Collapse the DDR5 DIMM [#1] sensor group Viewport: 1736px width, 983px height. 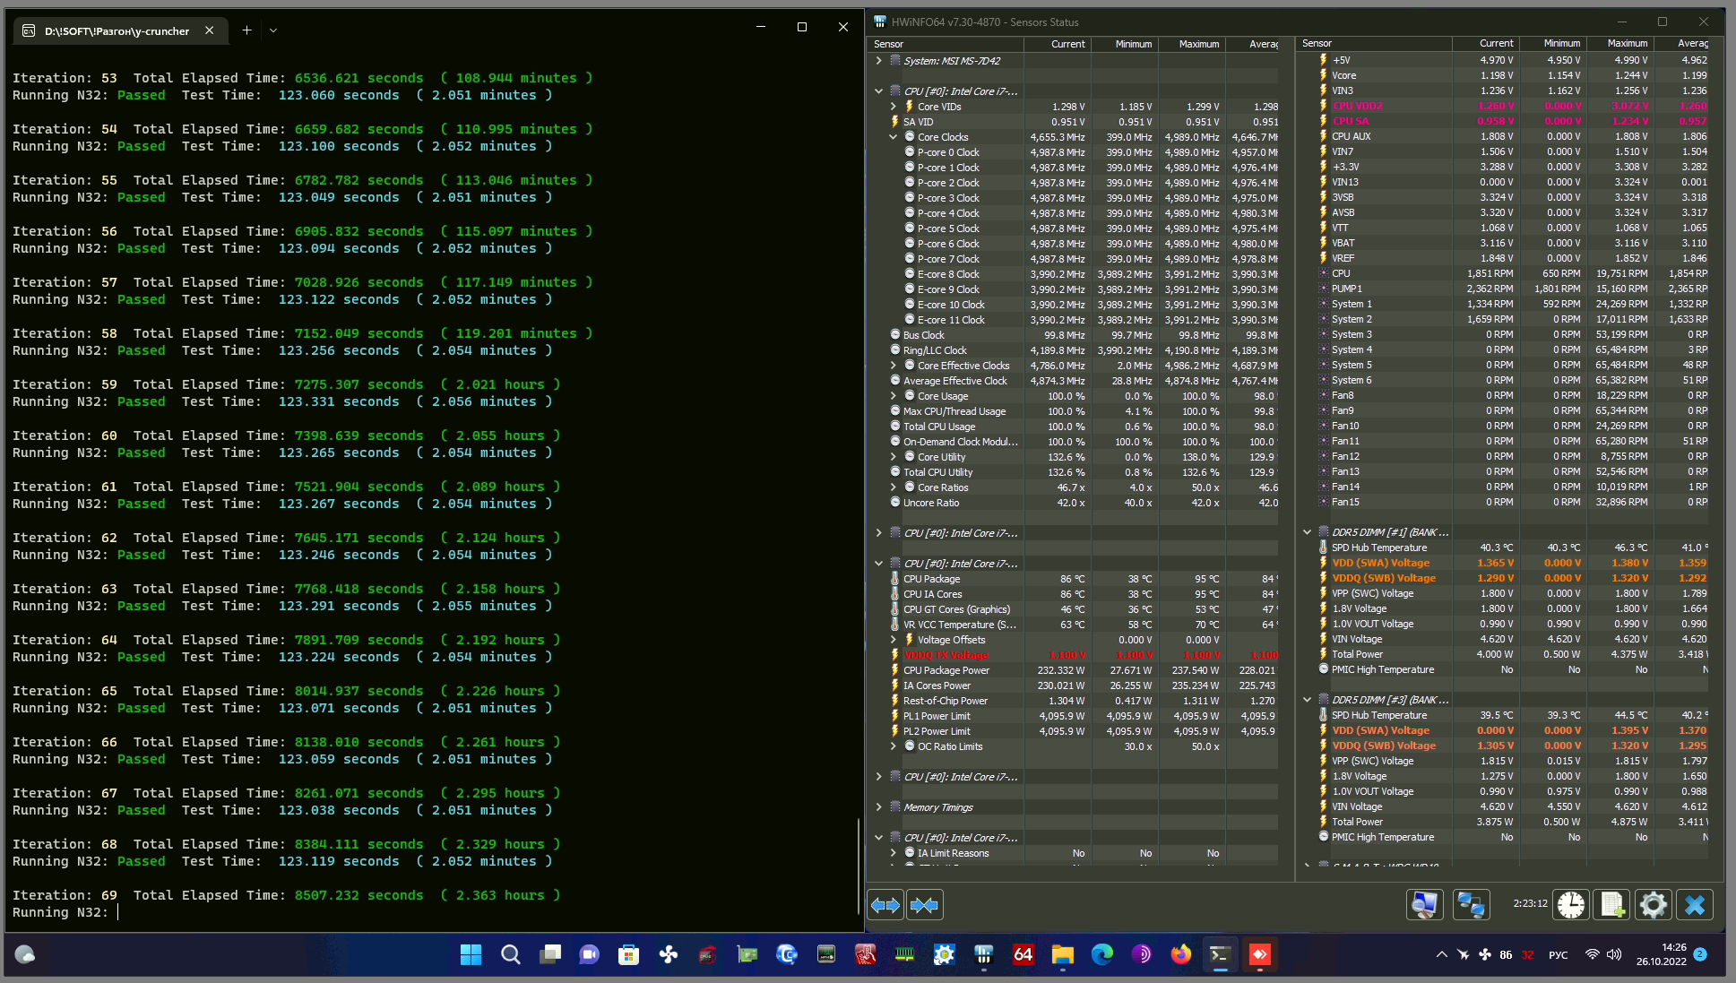pyautogui.click(x=1307, y=532)
